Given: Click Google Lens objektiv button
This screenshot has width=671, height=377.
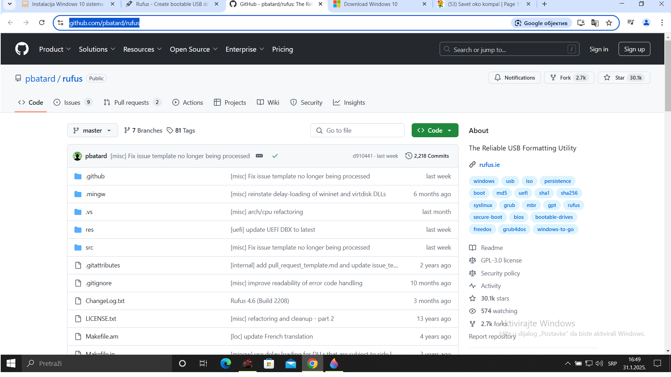Looking at the screenshot, I should [541, 23].
